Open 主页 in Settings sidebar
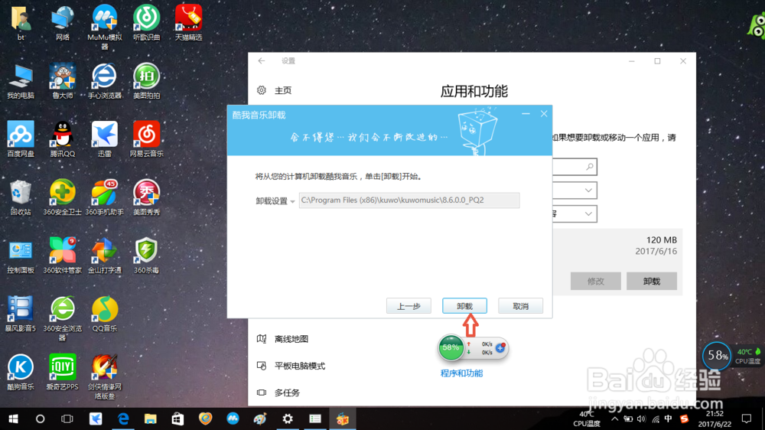This screenshot has height=430, width=765. tap(274, 90)
